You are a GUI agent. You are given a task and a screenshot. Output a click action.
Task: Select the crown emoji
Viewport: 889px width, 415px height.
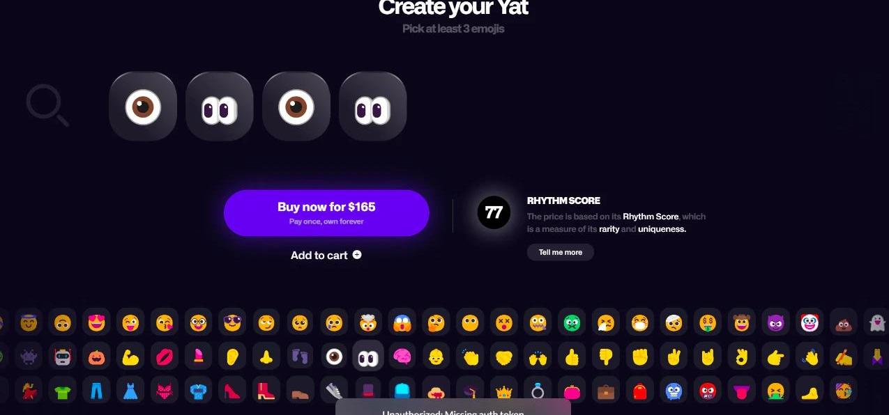(x=503, y=391)
